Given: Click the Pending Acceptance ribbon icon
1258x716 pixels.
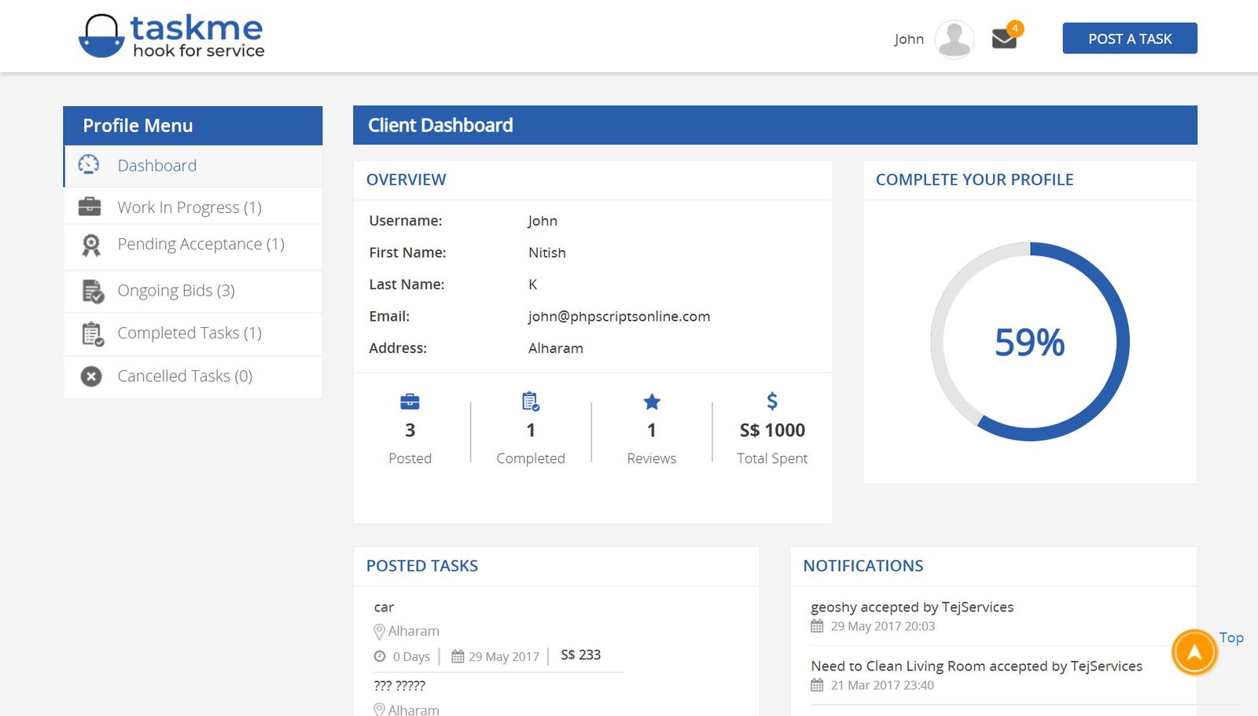Looking at the screenshot, I should coord(91,245).
